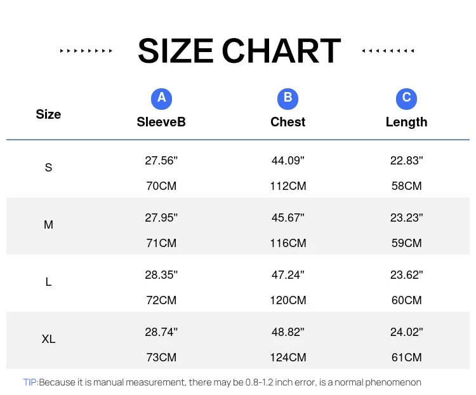Click the blue TIP label
Image resolution: width=476 pixels, height=395 pixels.
pyautogui.click(x=30, y=382)
